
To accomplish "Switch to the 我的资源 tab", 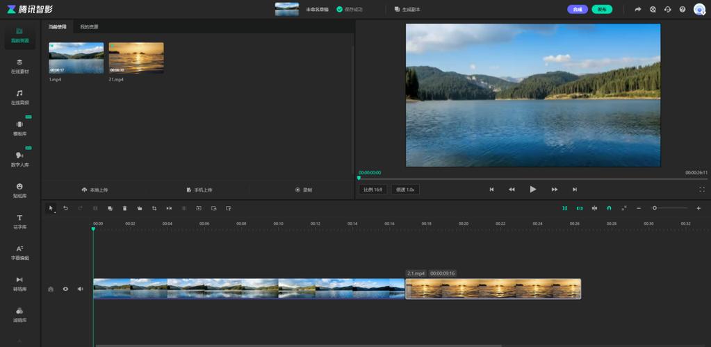I will (x=89, y=27).
